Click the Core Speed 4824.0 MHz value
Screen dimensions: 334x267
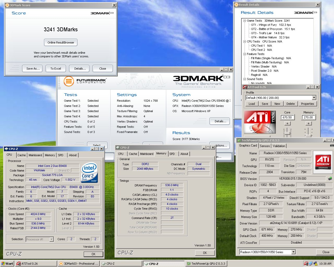point(38,214)
